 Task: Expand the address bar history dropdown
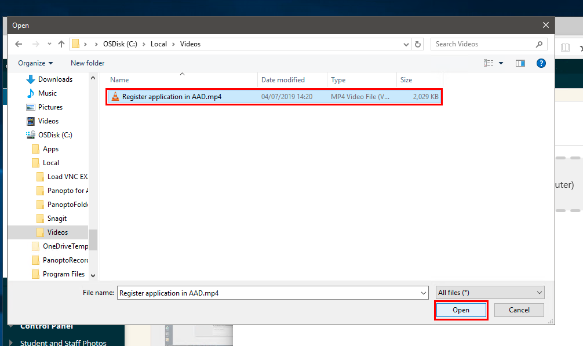(406, 44)
